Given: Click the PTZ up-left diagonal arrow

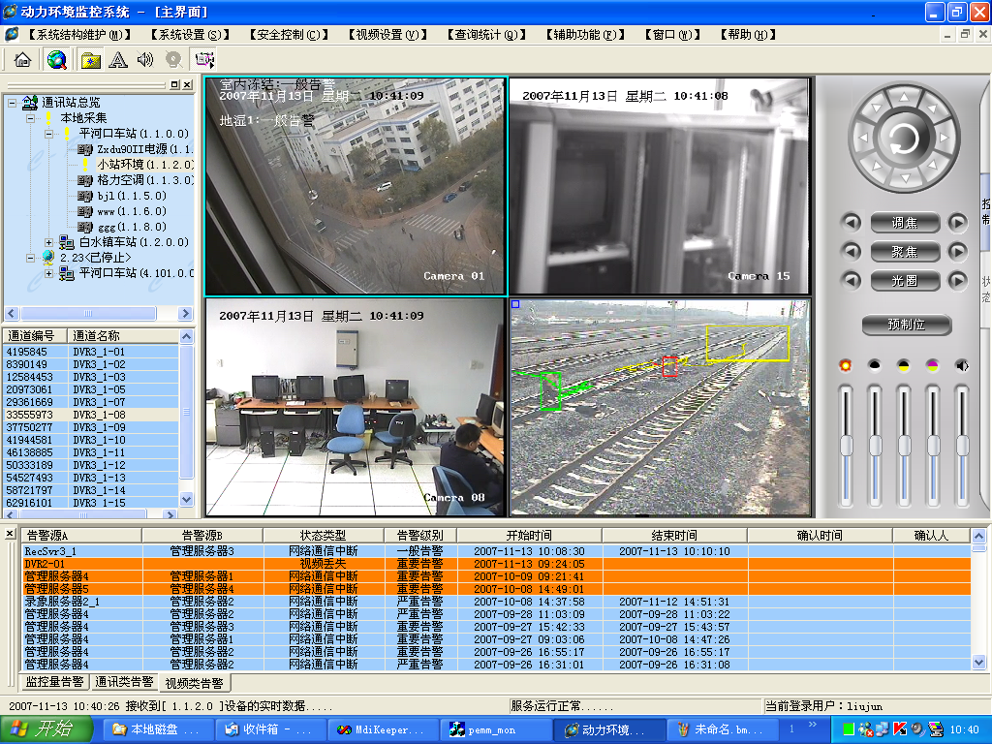Looking at the screenshot, I should 876,108.
